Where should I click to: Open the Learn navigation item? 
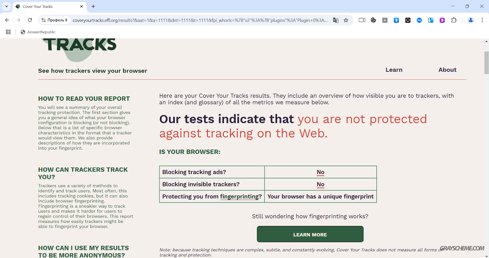(x=394, y=70)
